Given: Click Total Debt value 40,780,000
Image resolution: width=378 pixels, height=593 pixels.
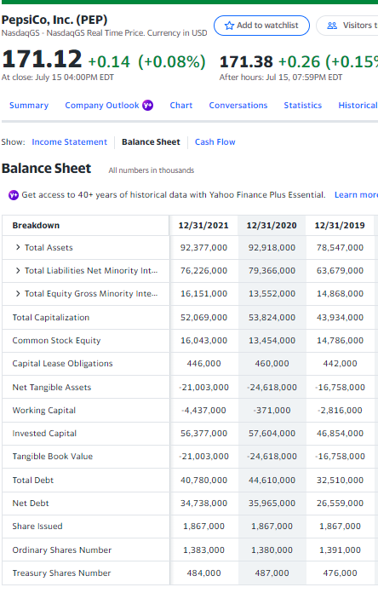Looking at the screenshot, I should point(203,481).
